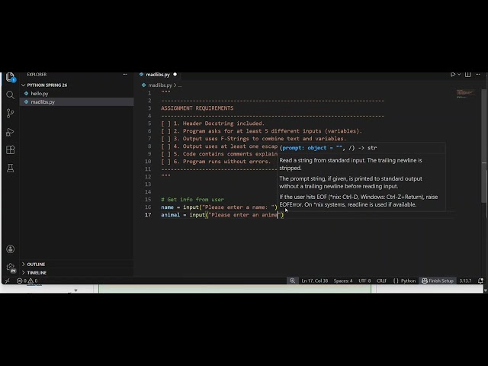Click the input signature tooltip header
Viewport: 488px width, 366px height.
click(x=328, y=148)
